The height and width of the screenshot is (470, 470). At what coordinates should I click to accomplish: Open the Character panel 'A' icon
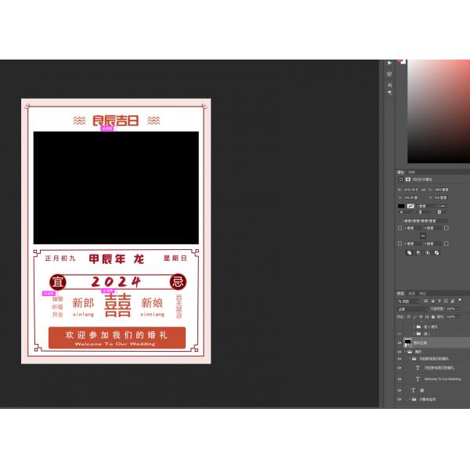[x=389, y=84]
